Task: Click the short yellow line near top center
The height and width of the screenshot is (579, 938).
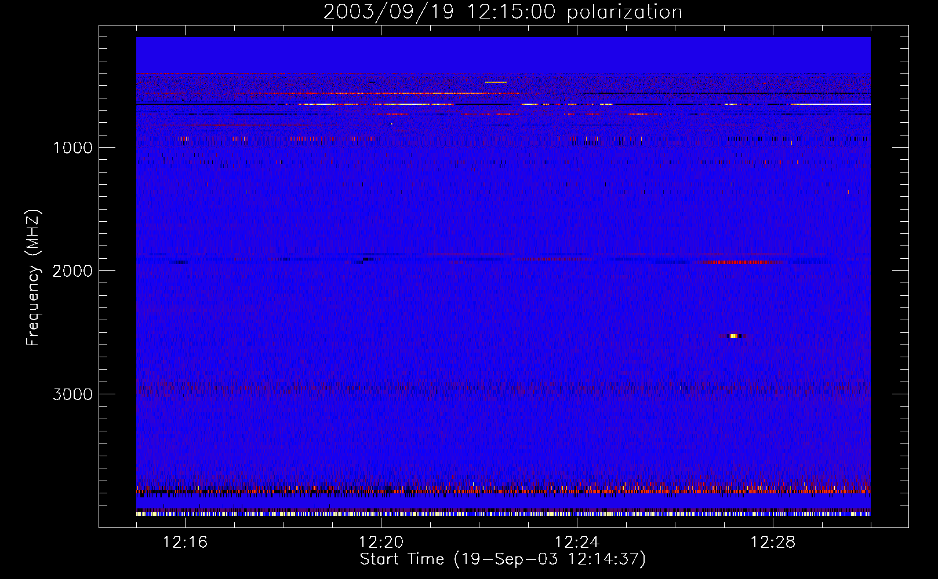Action: (x=496, y=82)
